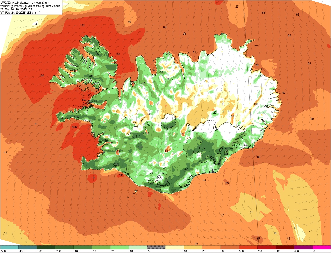Image resolution: width=331 pixels, height=253 pixels.
Task: Select the map value '-101'
Action: (169, 127)
